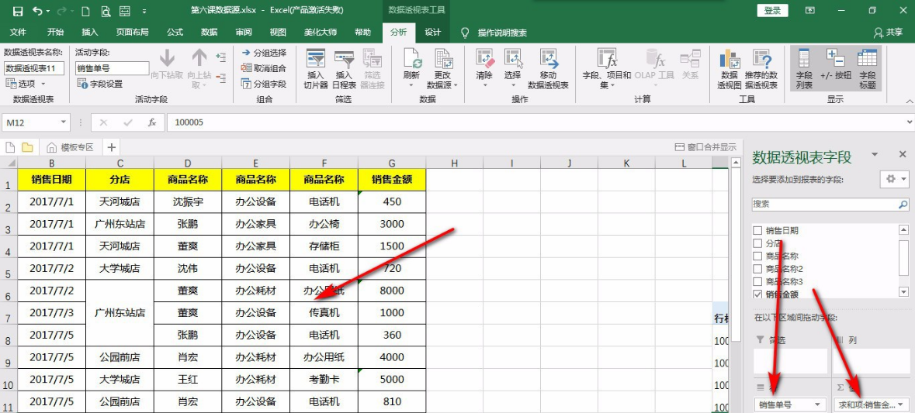Add a new tab with plus button

(x=111, y=146)
